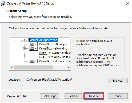Select the VirtualBox USB Support item
The image size is (132, 103).
coord(54,44)
